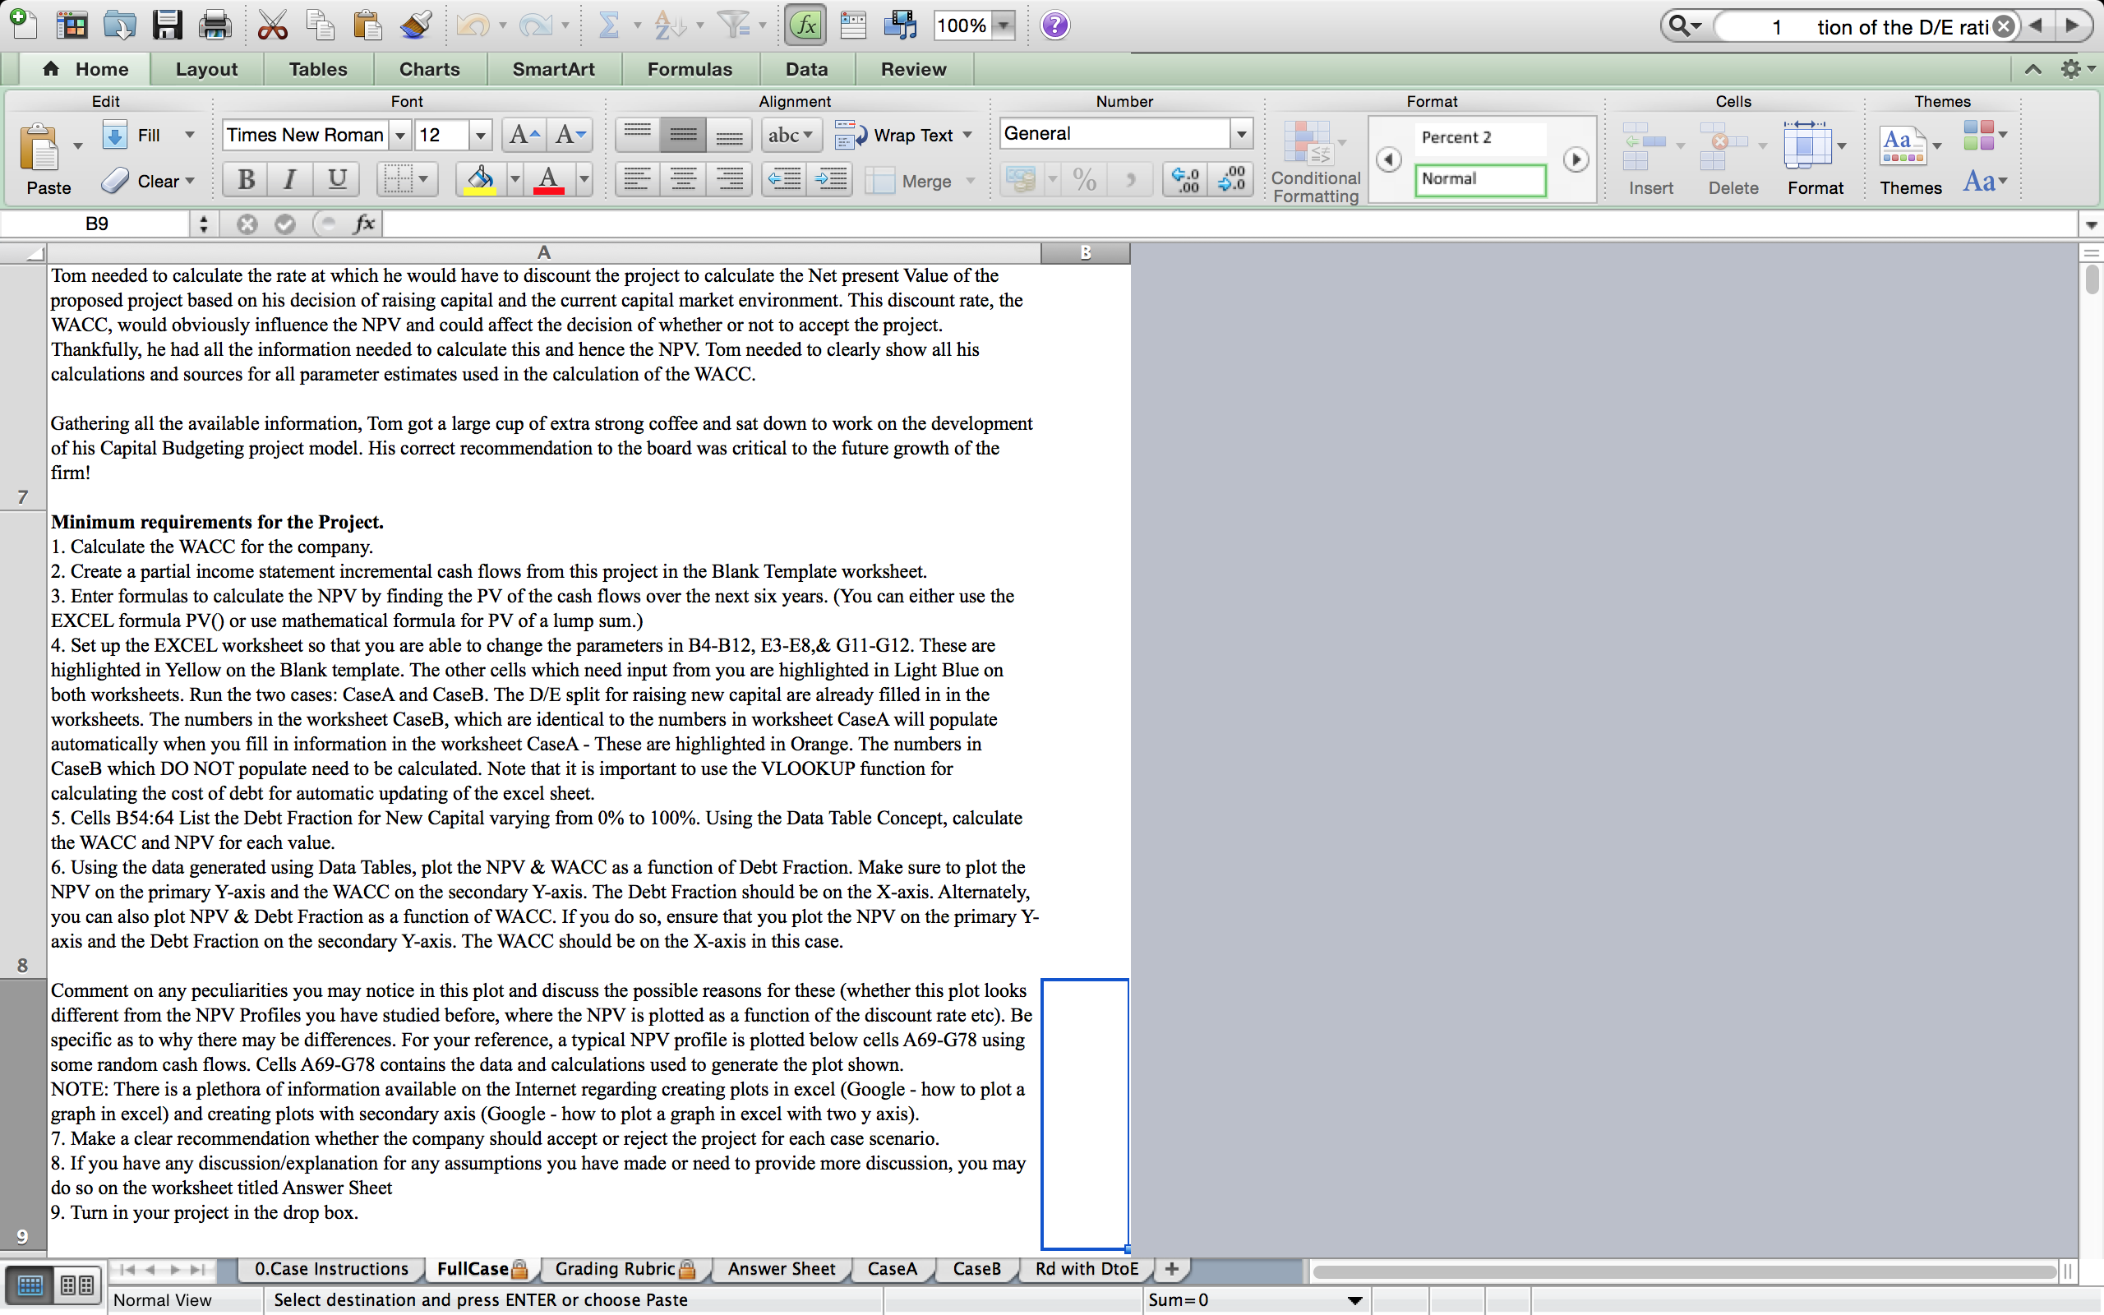The image size is (2104, 1315).
Task: Click the increase decimal icon
Action: coord(1184,180)
